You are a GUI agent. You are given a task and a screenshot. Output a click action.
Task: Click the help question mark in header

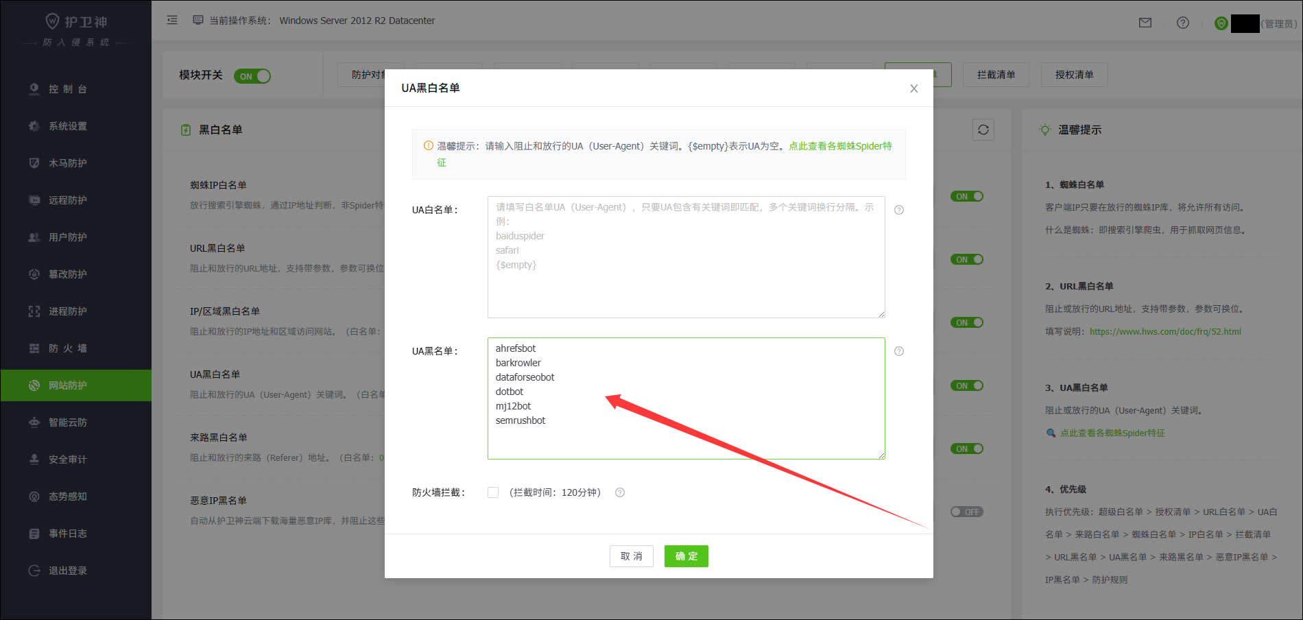(1182, 23)
